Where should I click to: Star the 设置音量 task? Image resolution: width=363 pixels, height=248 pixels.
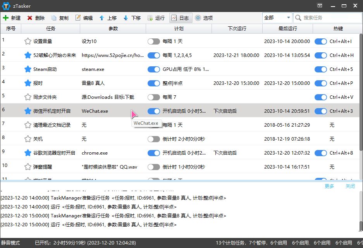click(x=28, y=41)
